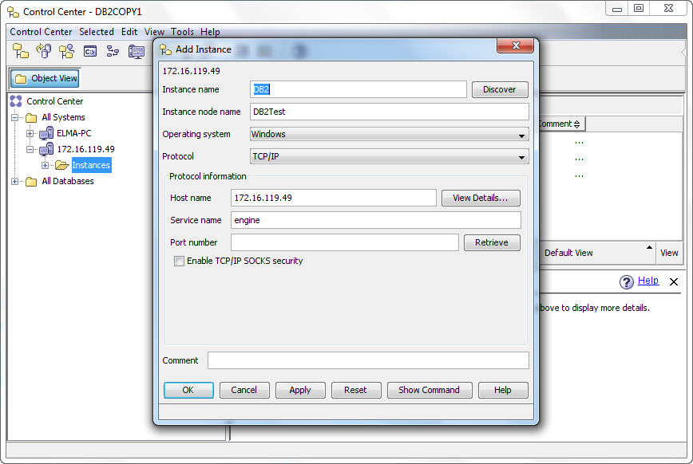Click the Cancel button
Viewport: 693px width, 464px height.
(x=244, y=391)
